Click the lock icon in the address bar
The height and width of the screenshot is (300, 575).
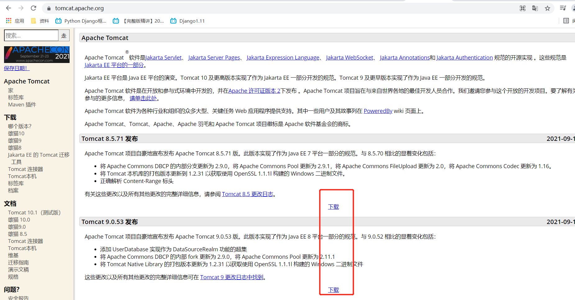(x=49, y=8)
